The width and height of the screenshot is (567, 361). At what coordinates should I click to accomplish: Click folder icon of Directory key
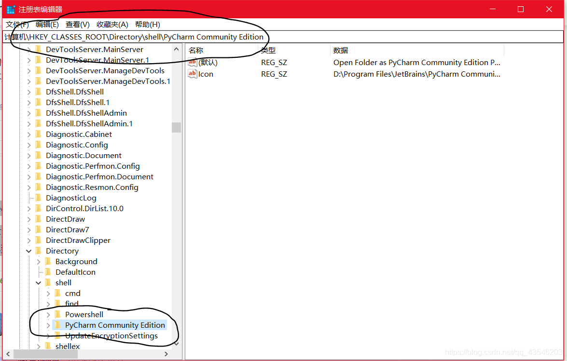[x=38, y=251]
